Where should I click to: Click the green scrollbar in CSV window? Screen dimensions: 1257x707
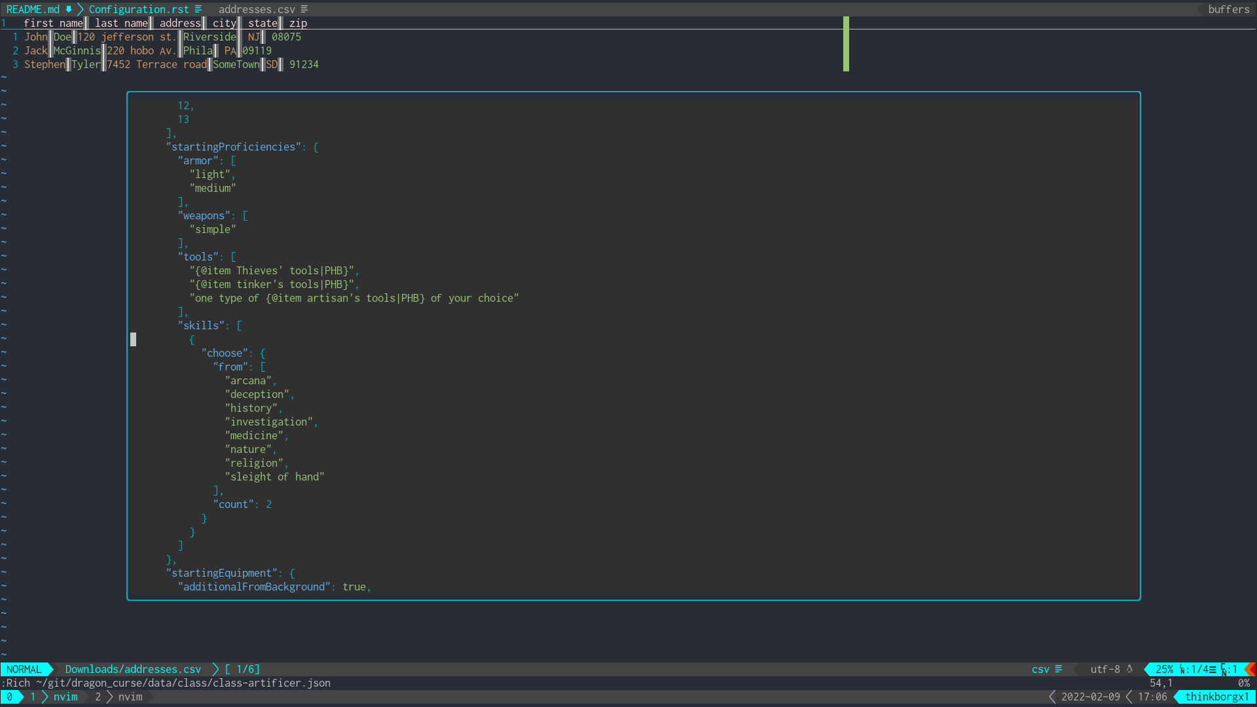846,44
